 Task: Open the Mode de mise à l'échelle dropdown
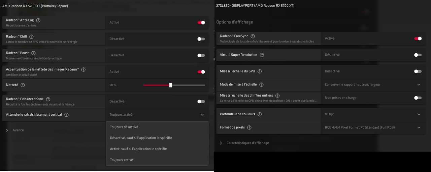373,85
